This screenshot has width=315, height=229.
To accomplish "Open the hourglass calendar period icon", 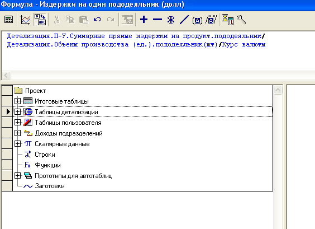I will pos(228,20).
